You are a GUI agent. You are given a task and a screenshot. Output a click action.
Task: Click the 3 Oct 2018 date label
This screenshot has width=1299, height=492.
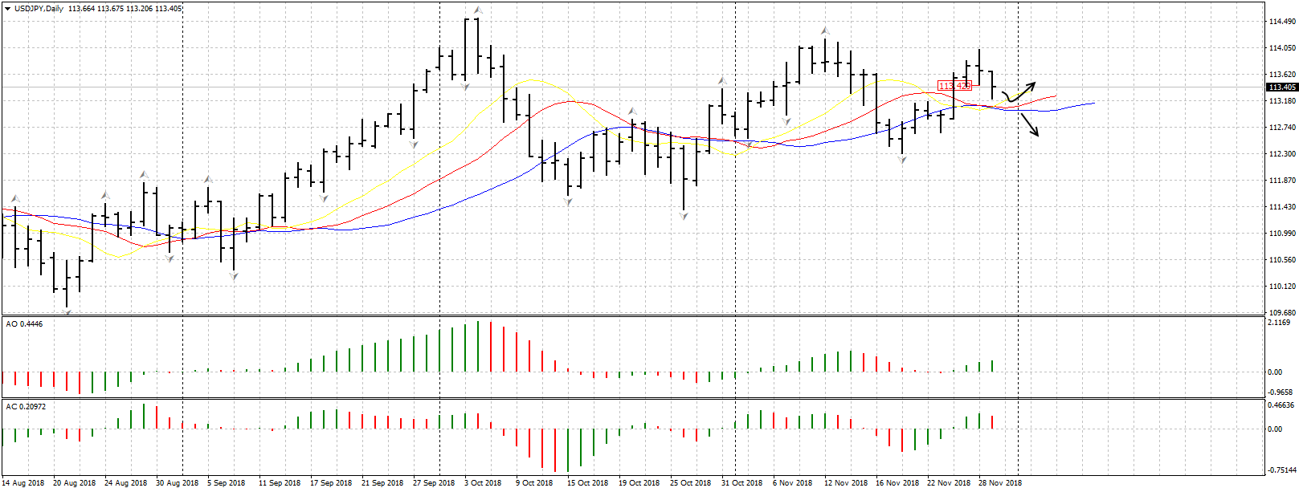pos(483,483)
